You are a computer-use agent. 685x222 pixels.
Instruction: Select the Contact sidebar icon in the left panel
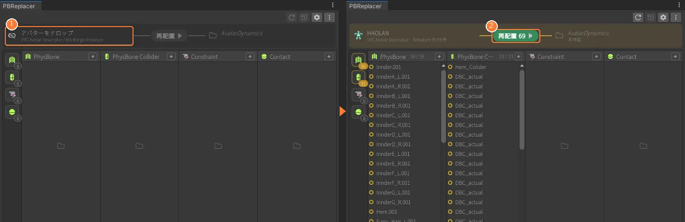pos(12,112)
